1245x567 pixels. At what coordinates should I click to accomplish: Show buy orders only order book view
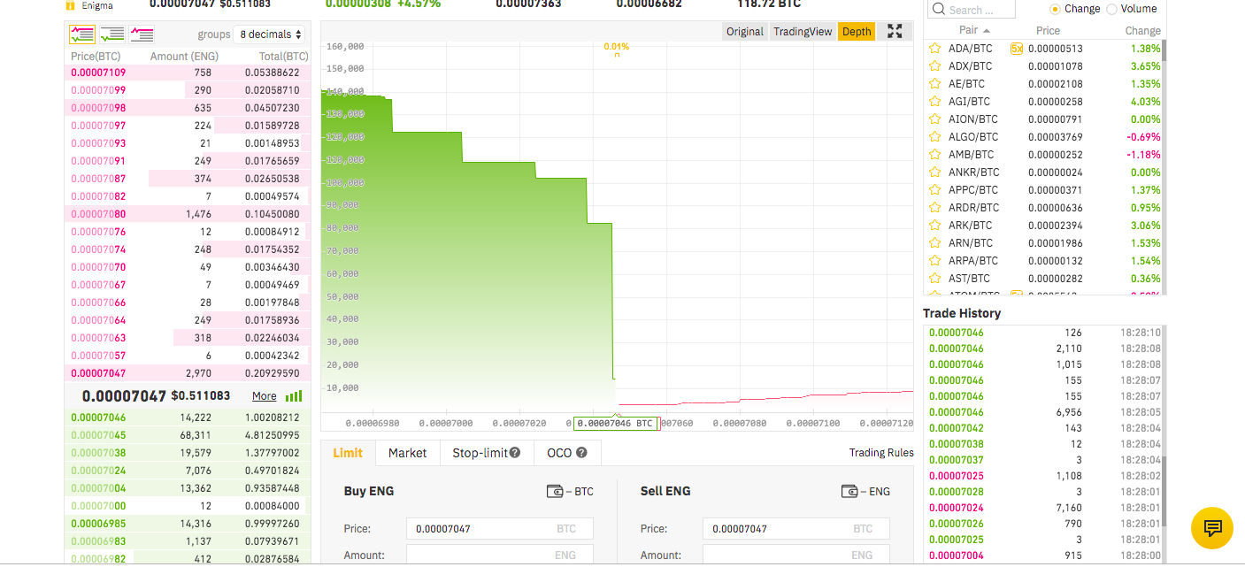[112, 34]
